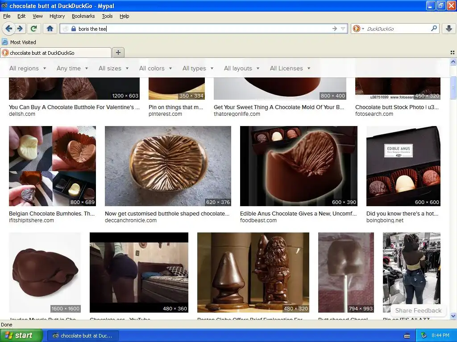Open the Belgian Chocolate result from ifitshipitshere.com
Image resolution: width=457 pixels, height=342 pixels.
pyautogui.click(x=52, y=213)
